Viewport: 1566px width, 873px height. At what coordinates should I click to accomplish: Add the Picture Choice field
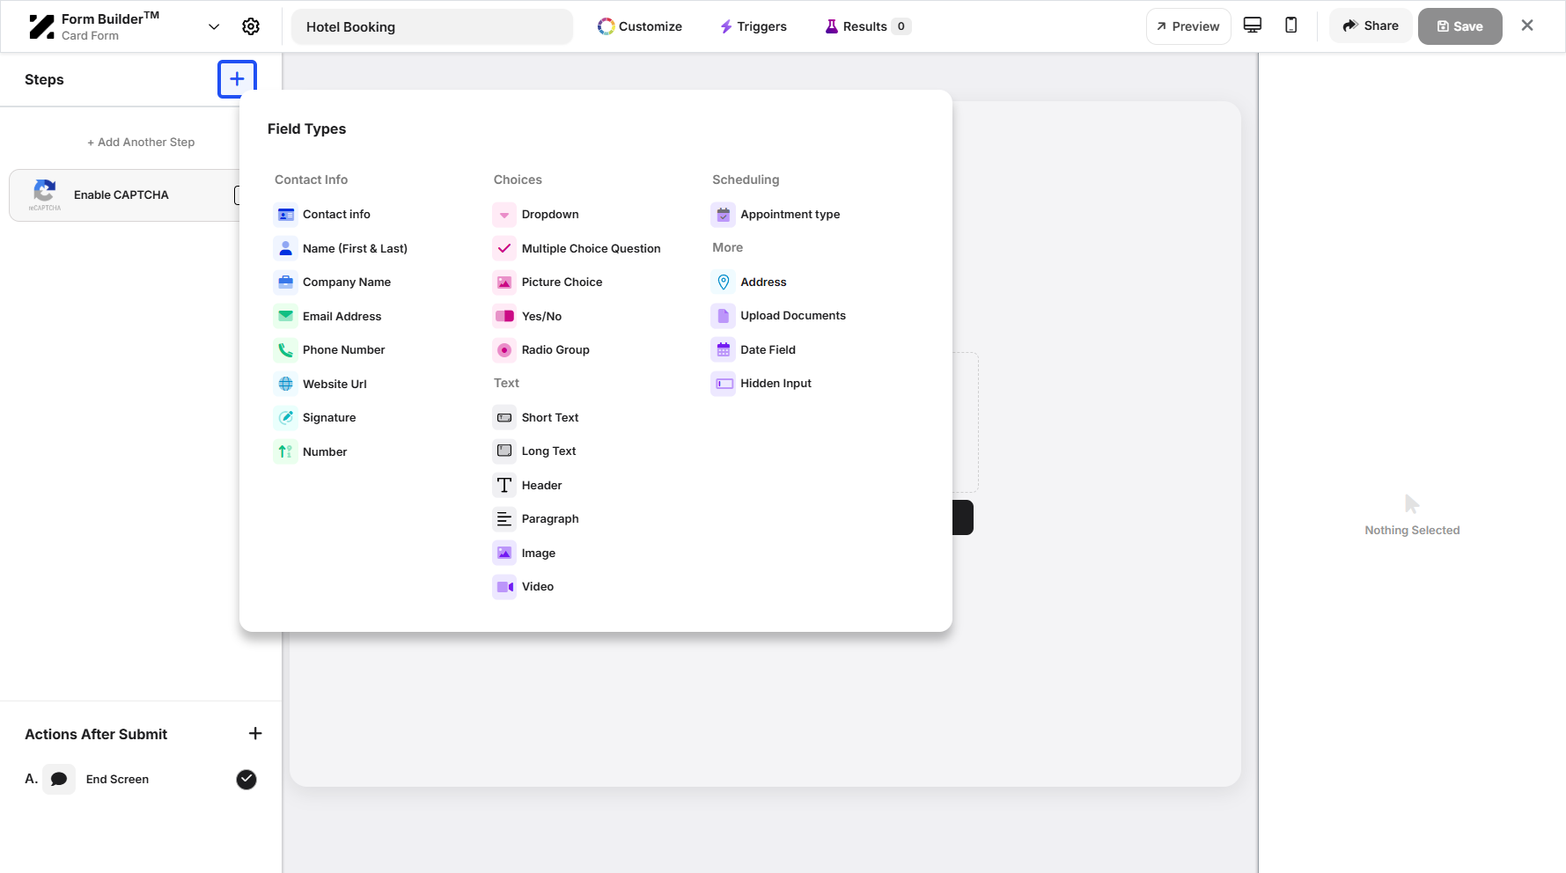548,282
